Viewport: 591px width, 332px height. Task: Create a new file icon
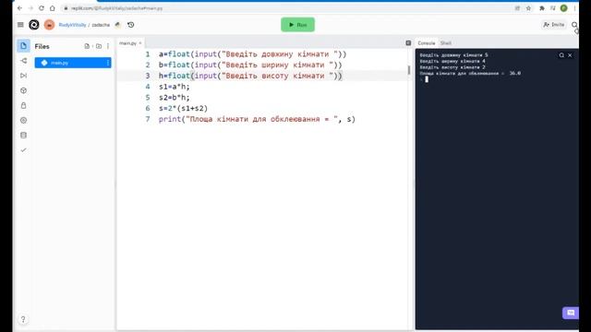87,46
